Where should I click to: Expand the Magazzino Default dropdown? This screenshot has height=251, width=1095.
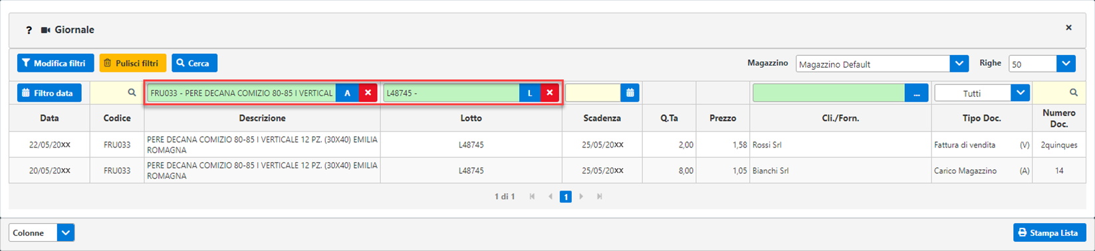pyautogui.click(x=959, y=64)
